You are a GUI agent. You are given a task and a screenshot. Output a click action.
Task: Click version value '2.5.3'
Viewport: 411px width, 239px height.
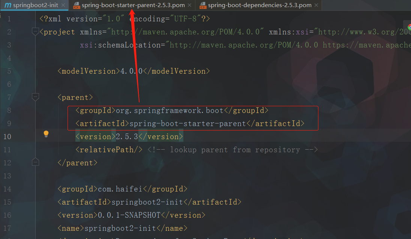tap(127, 137)
